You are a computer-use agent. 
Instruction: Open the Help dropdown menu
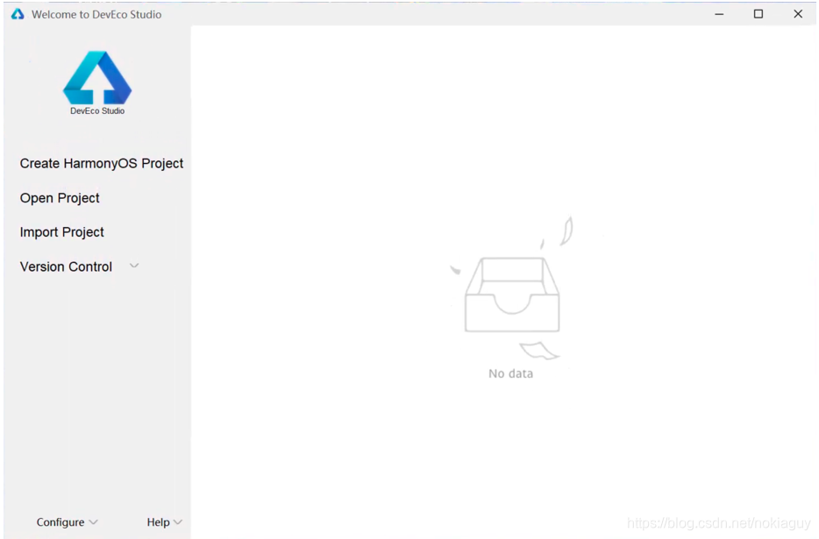point(164,522)
